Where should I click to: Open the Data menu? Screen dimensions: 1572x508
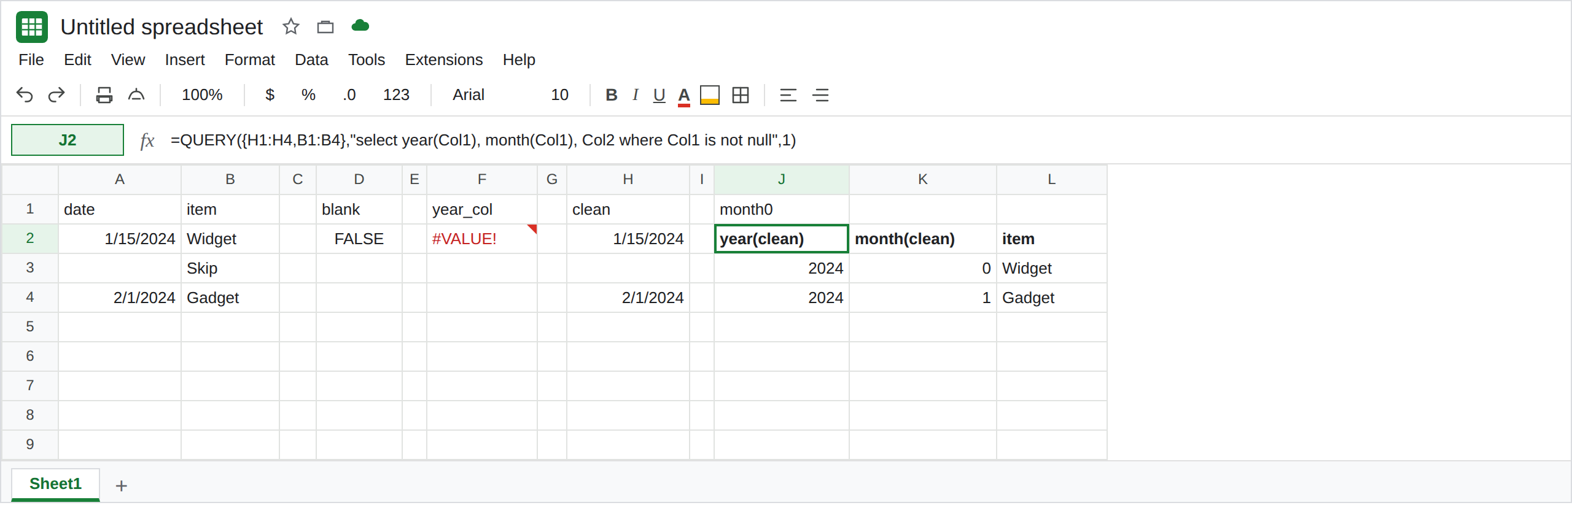pos(311,60)
